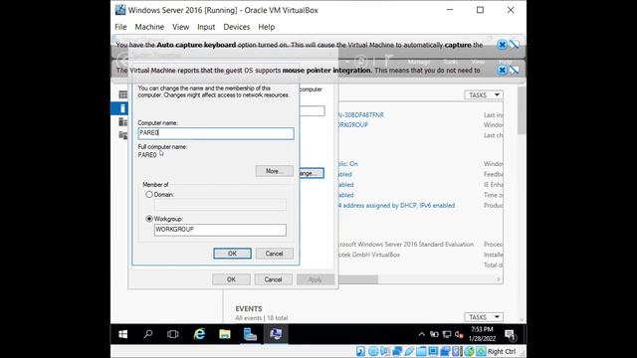
Task: Cancel the computer name change dialog
Action: tap(275, 254)
